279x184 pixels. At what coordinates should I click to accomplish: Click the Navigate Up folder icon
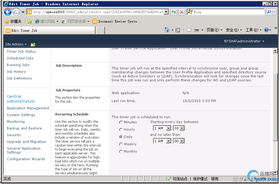[33, 44]
